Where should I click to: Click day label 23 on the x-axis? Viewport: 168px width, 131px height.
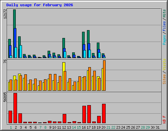118,127
